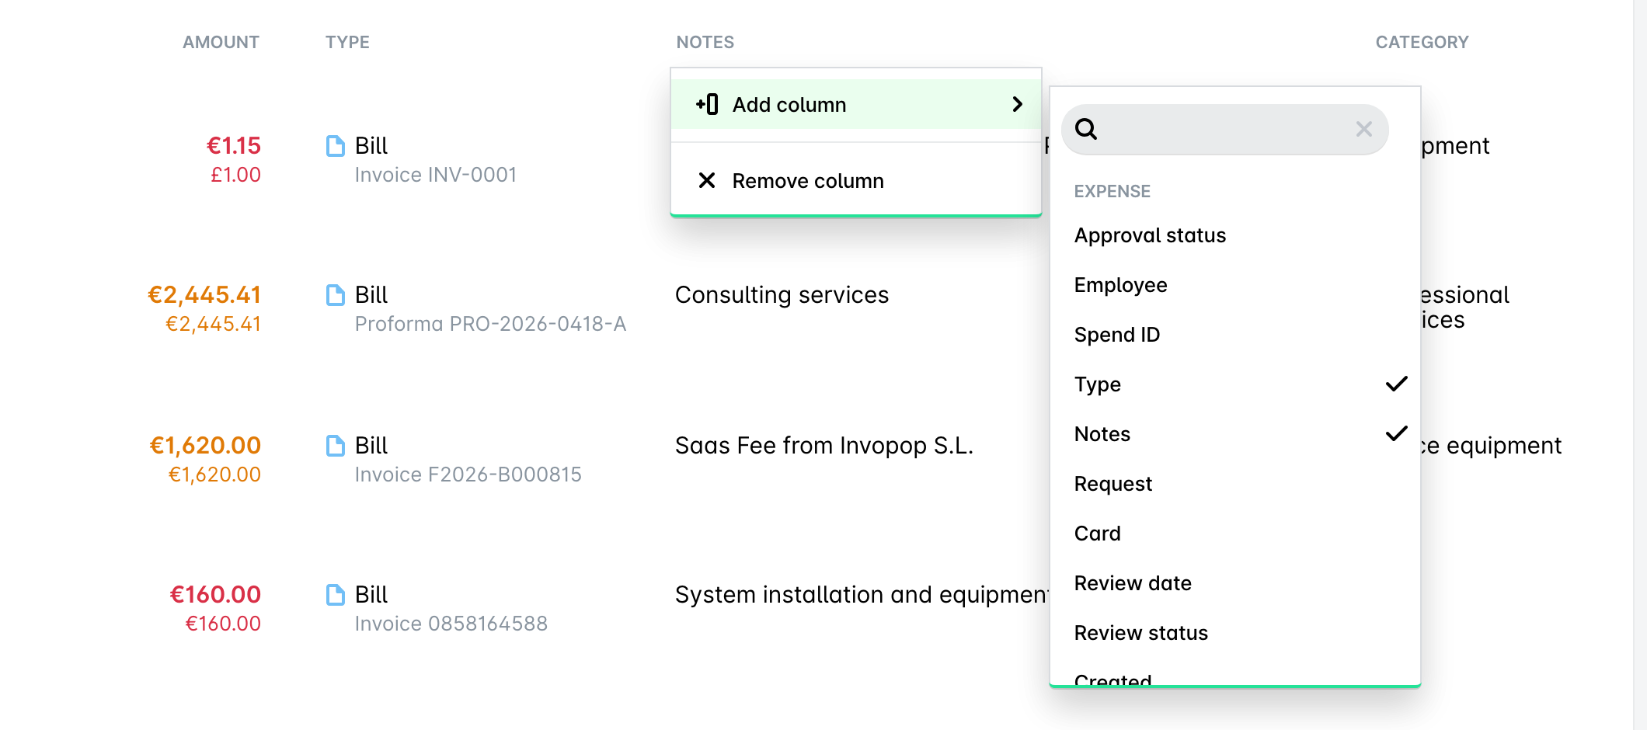Click the TYPE column header

pos(347,42)
